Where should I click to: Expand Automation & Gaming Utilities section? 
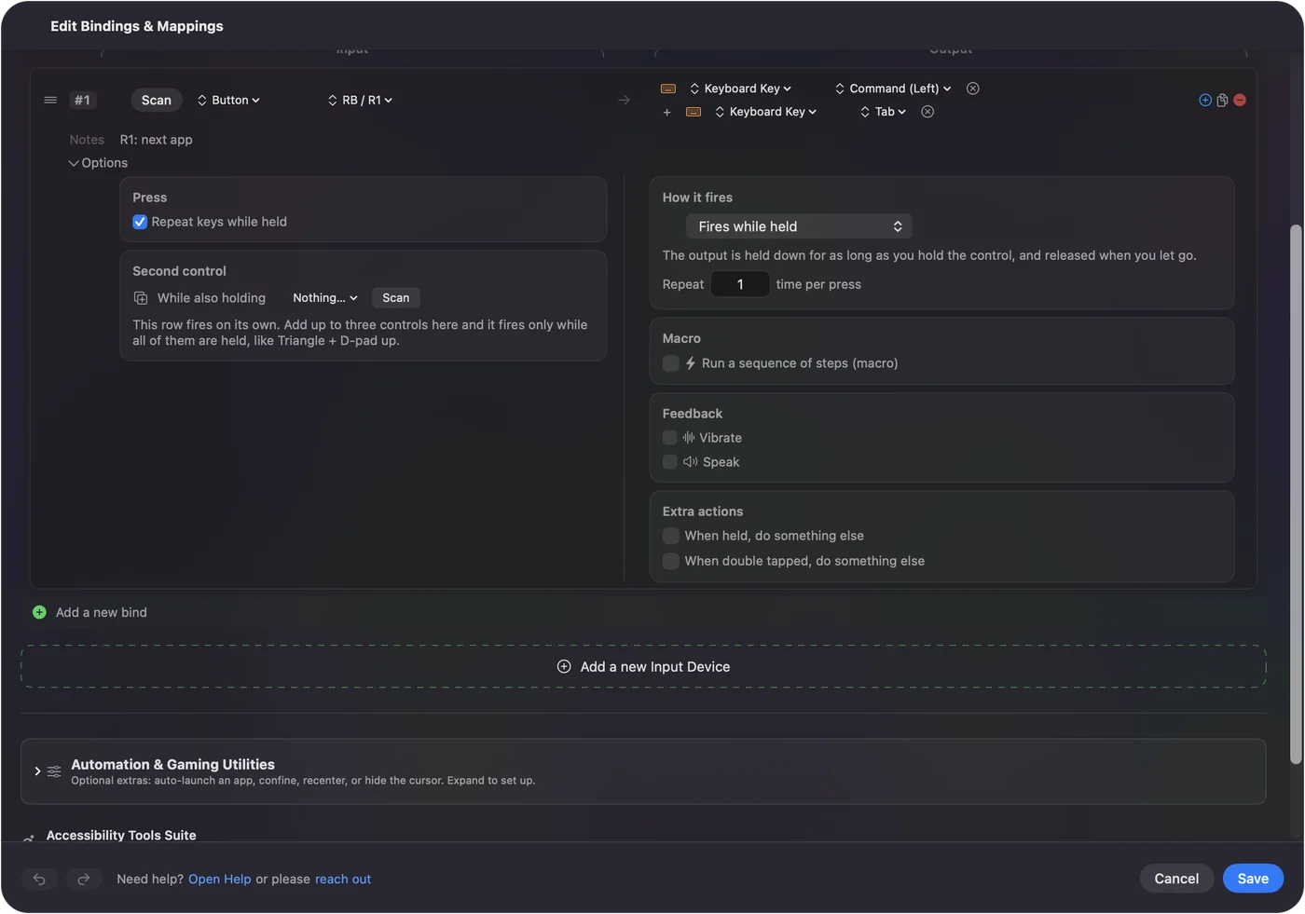(x=37, y=771)
